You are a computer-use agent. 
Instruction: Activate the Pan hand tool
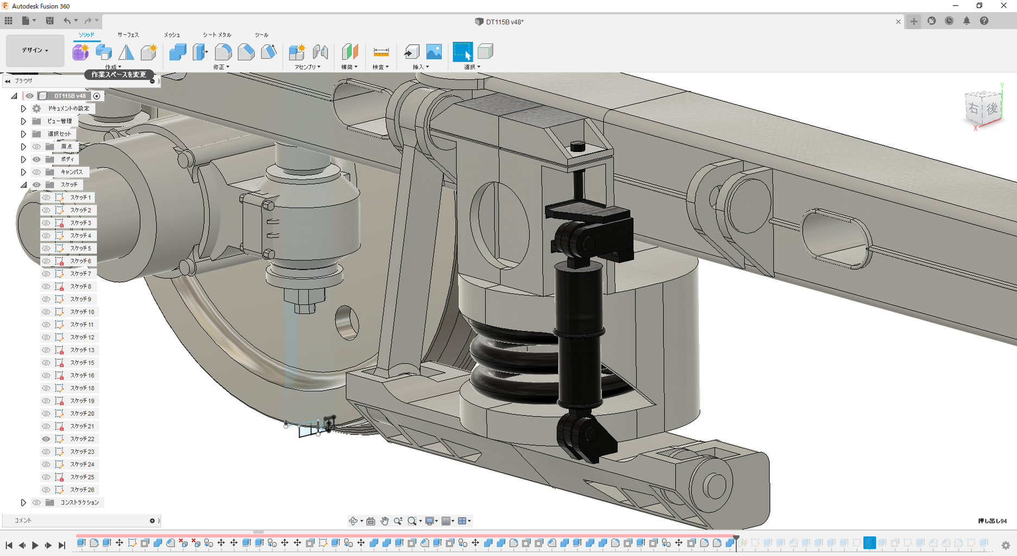[385, 521]
